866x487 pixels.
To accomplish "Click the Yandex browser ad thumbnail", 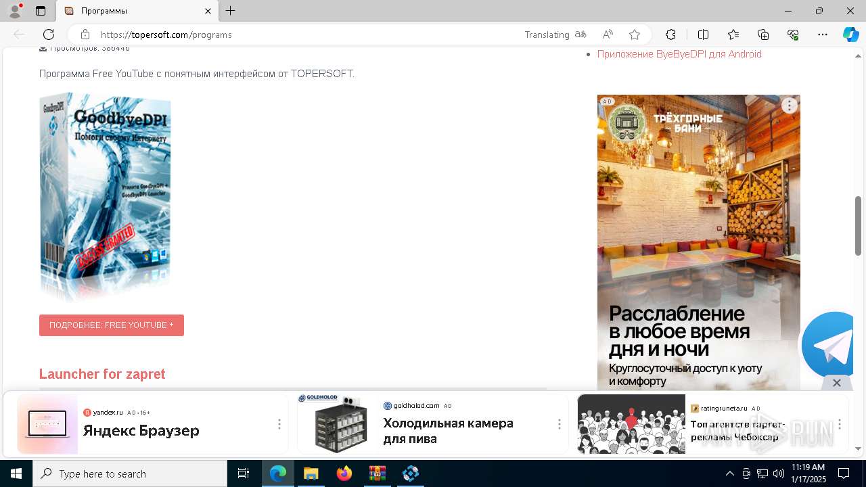I will 47,424.
